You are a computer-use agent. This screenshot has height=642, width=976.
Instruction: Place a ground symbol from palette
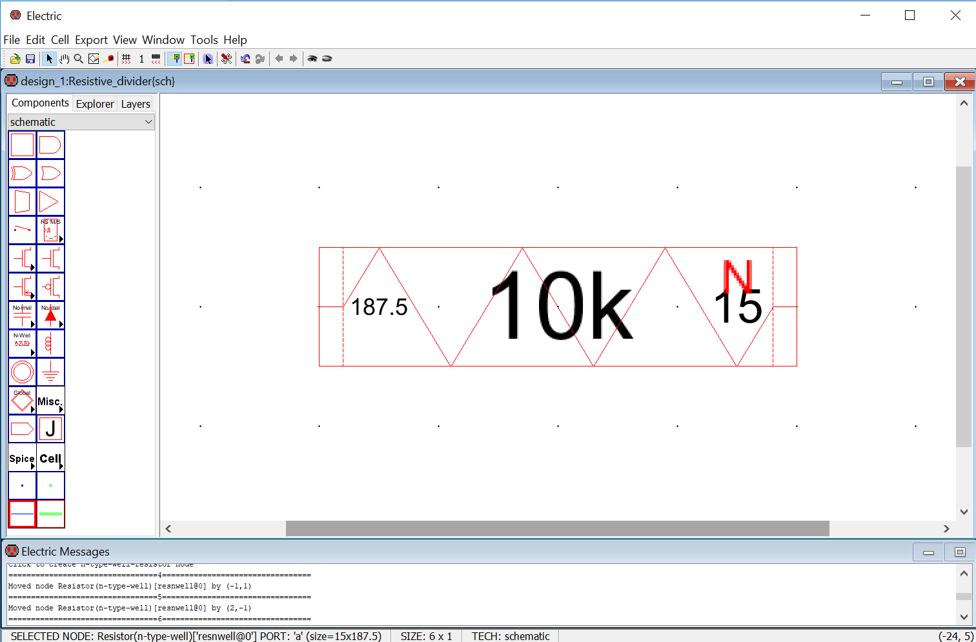coord(50,372)
